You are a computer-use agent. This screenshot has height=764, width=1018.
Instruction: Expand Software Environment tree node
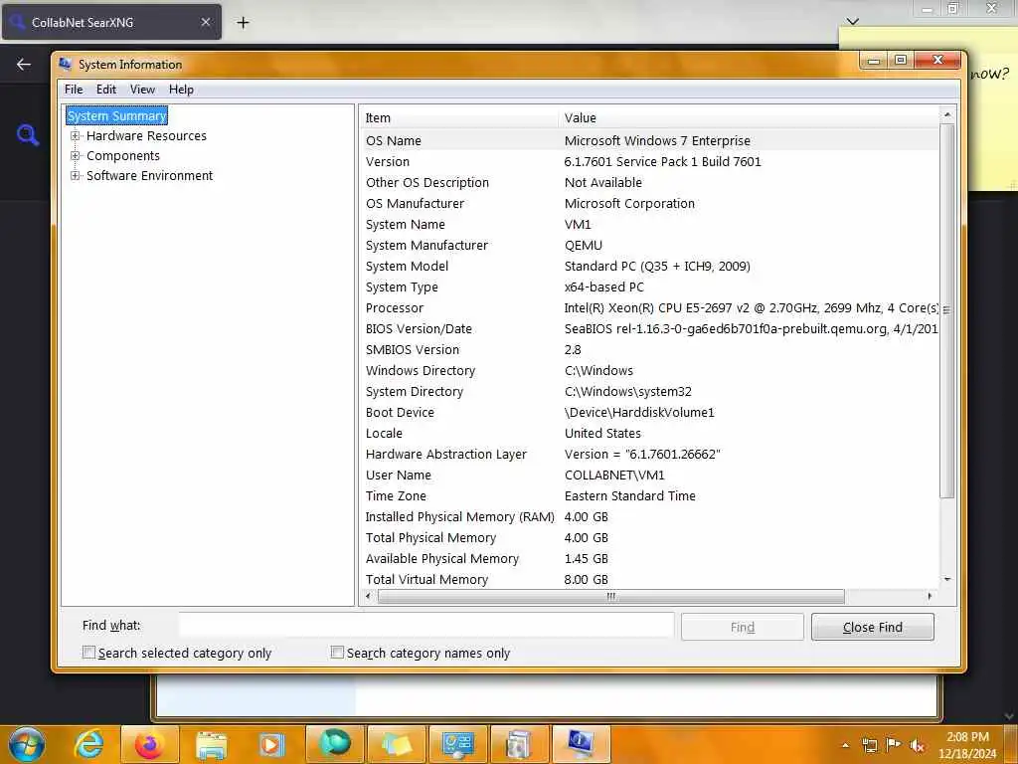coord(76,175)
